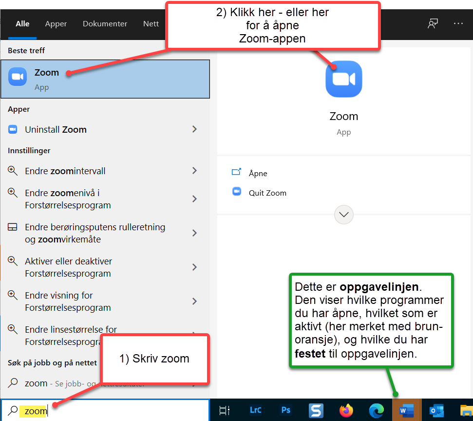Open Microsoft Edge from the taskbar
The image size is (473, 421).
[x=376, y=410]
